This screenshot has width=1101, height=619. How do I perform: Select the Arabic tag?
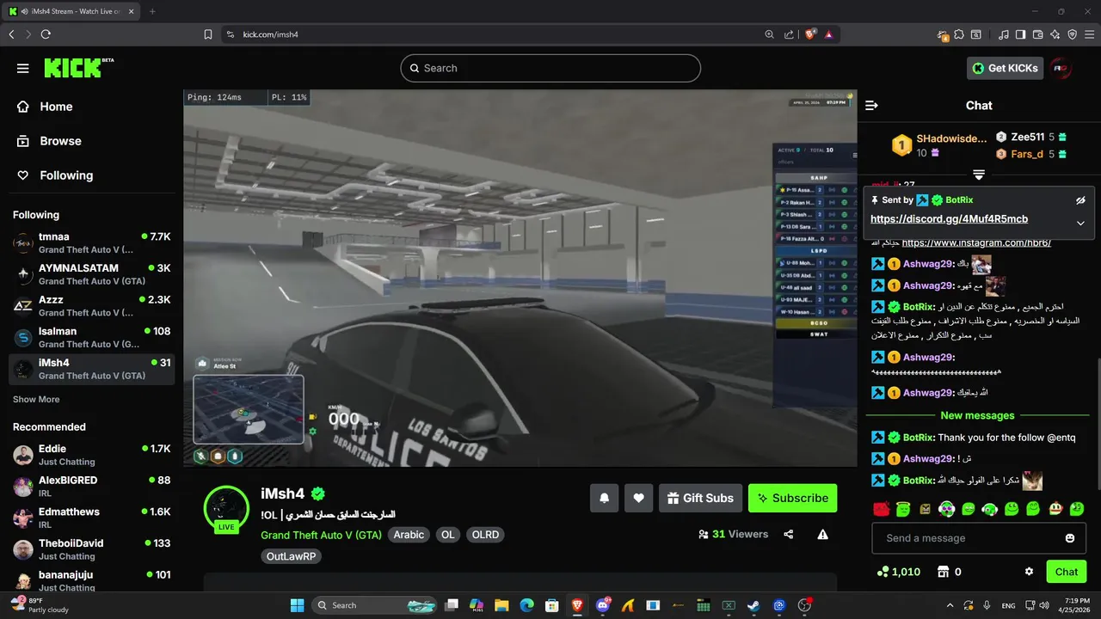pos(409,535)
